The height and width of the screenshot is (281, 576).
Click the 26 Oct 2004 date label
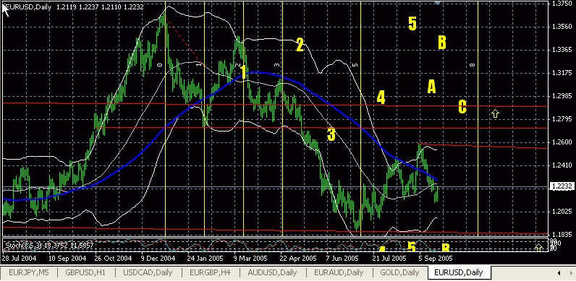pos(114,259)
